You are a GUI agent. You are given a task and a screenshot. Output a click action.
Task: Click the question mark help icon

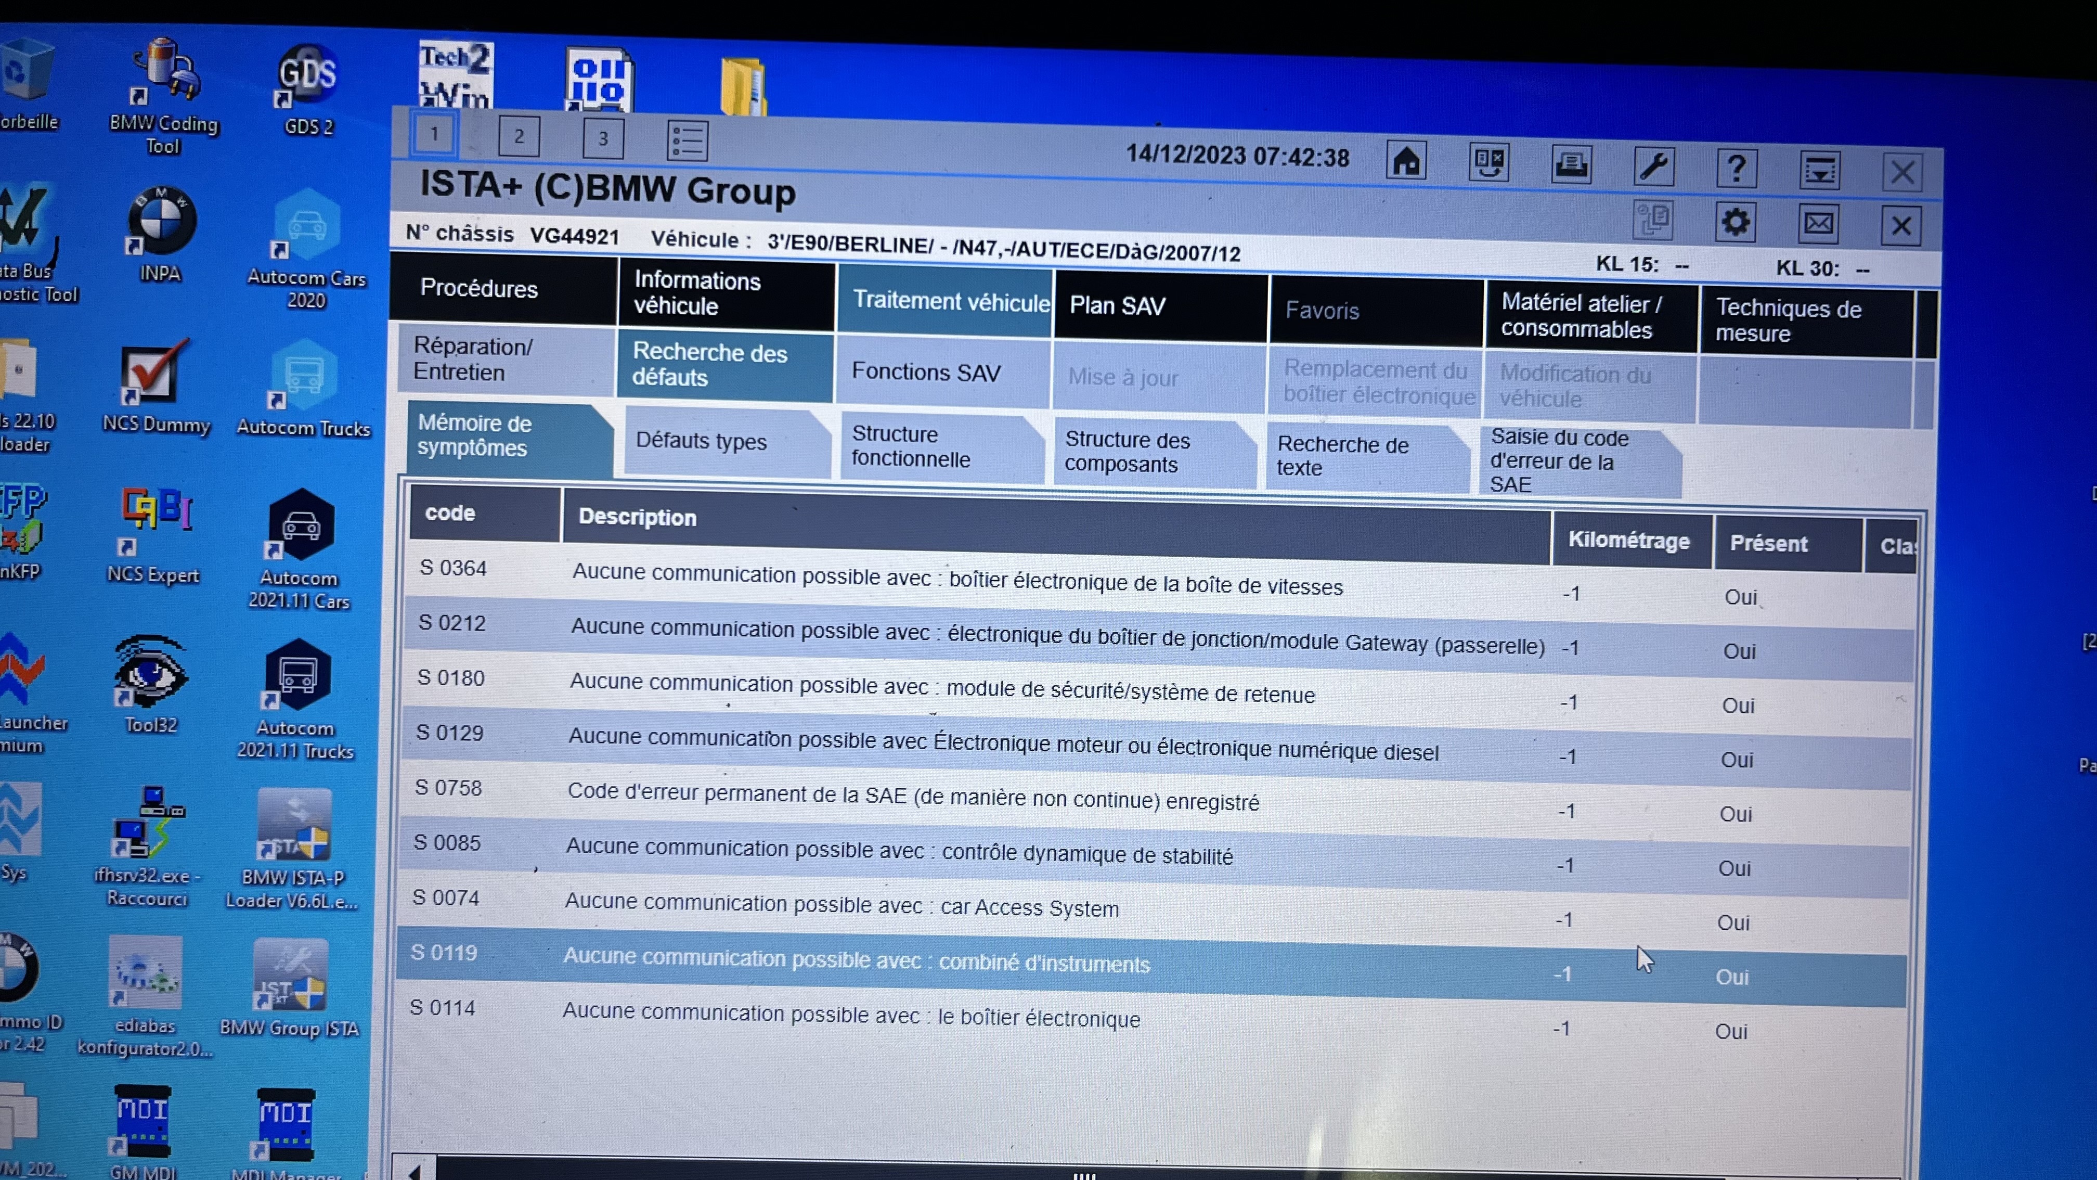(1737, 169)
